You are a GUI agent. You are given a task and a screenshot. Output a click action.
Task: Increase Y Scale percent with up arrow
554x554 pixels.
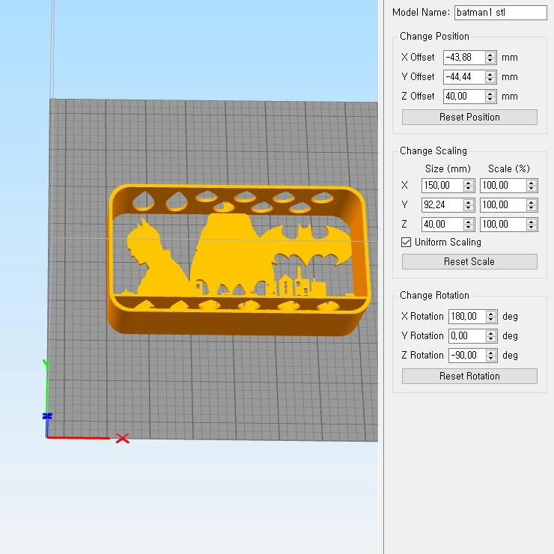[532, 201]
